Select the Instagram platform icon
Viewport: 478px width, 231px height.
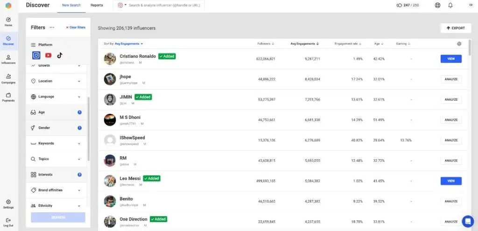36,55
